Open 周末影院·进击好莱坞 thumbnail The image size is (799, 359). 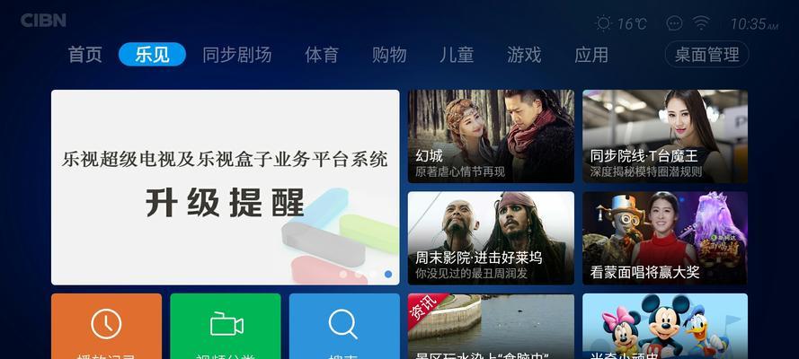[491, 238]
